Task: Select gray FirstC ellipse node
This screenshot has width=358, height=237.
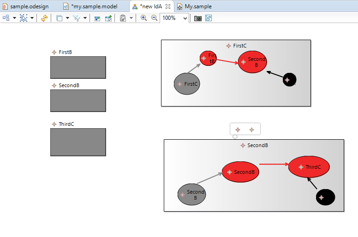Action: pyautogui.click(x=187, y=84)
